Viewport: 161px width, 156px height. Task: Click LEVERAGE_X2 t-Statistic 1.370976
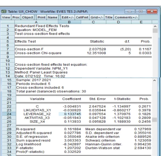[122, 114]
